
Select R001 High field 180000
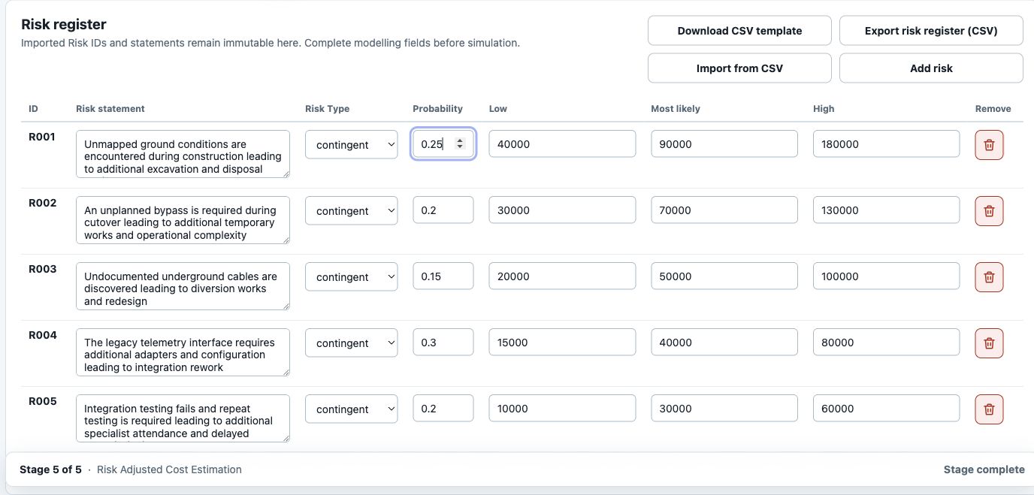tap(886, 144)
